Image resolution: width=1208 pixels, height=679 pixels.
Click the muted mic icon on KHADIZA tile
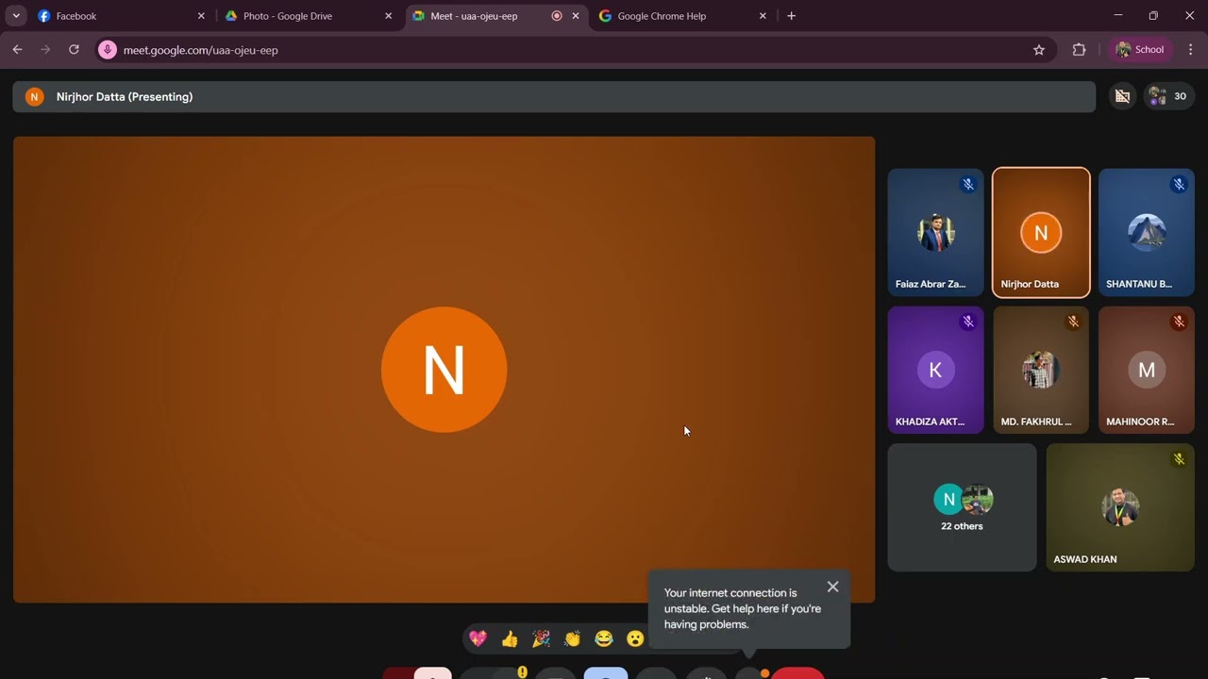968,323
